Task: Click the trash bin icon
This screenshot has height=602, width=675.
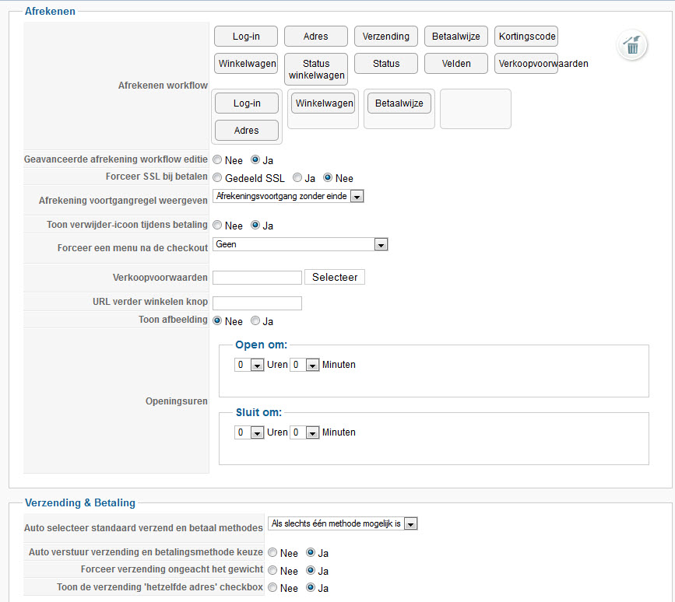Action: point(632,45)
